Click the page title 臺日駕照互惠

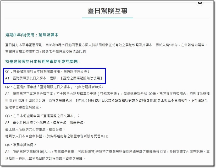click(107, 11)
